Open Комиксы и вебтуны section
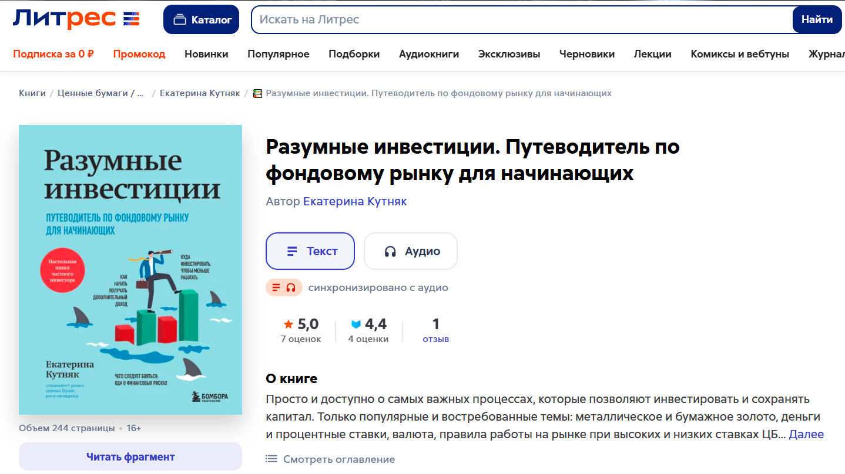Image resolution: width=845 pixels, height=474 pixels. (740, 54)
